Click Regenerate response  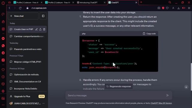(119, 86)
